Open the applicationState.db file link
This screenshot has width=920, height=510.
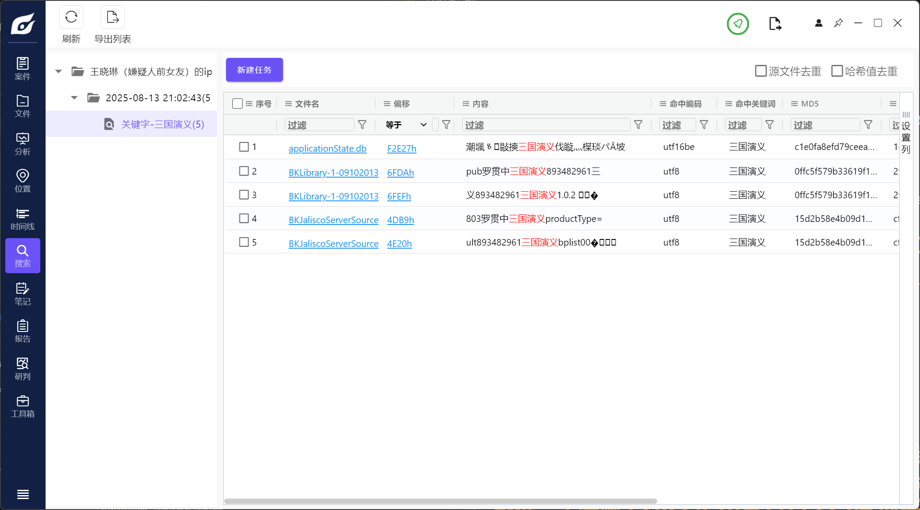(x=327, y=148)
